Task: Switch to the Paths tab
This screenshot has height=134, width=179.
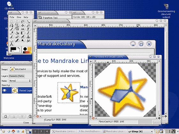Action: point(21,76)
